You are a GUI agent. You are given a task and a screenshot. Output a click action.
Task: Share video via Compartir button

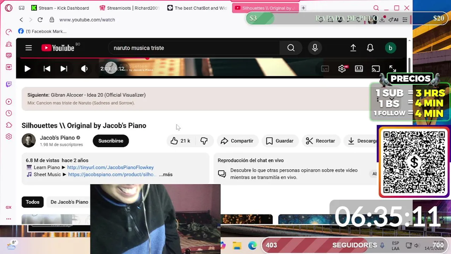[237, 141]
